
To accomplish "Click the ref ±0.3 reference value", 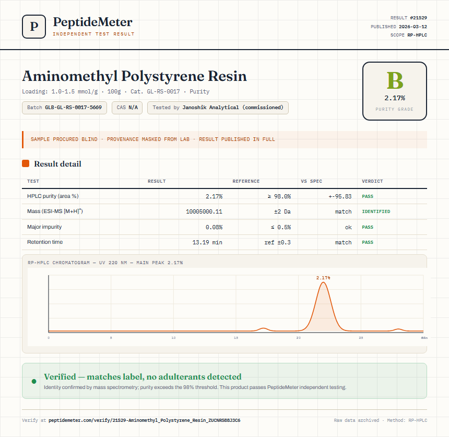I will click(277, 242).
